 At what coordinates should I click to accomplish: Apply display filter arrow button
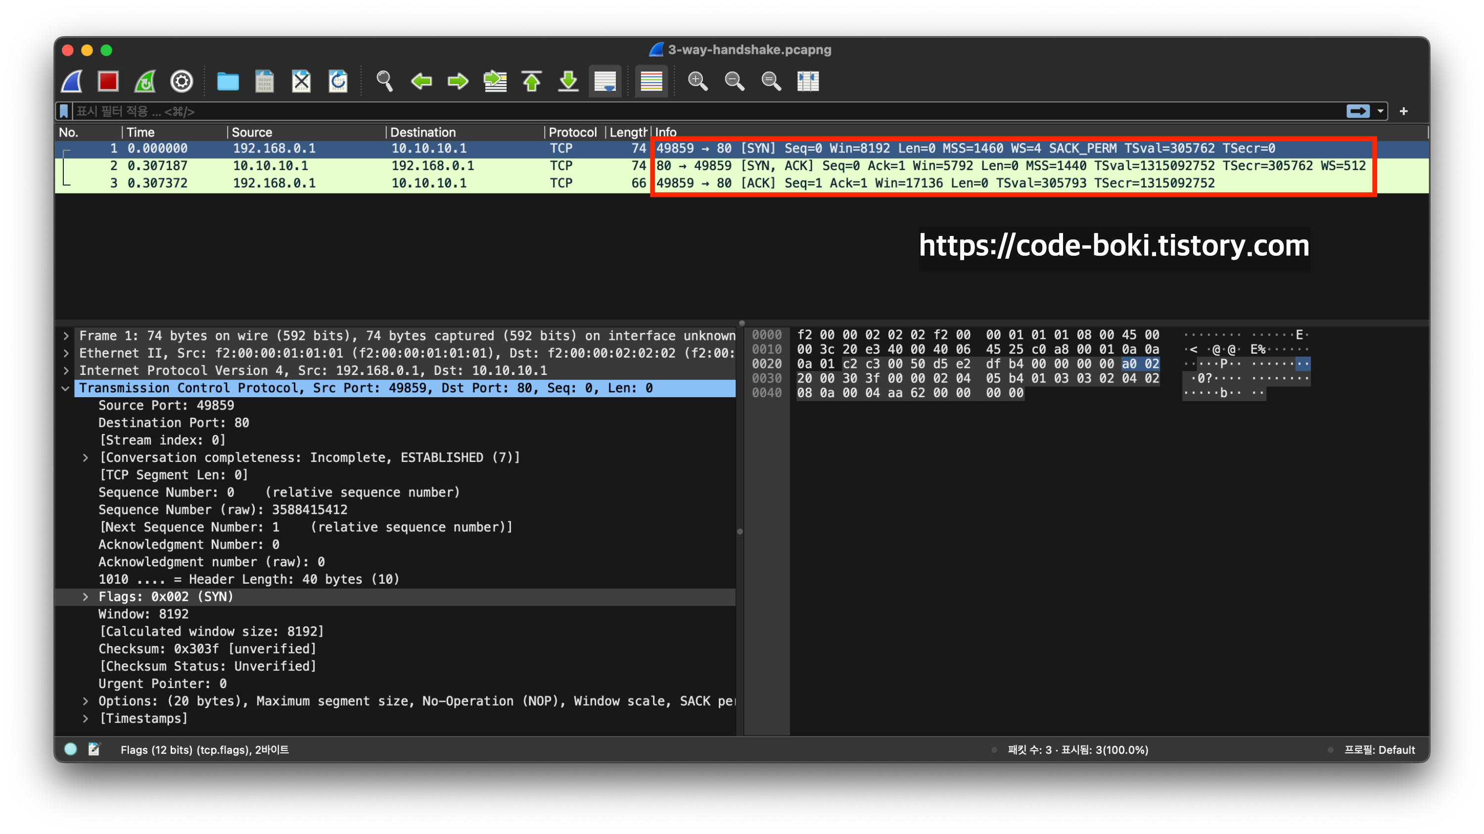tap(1357, 111)
